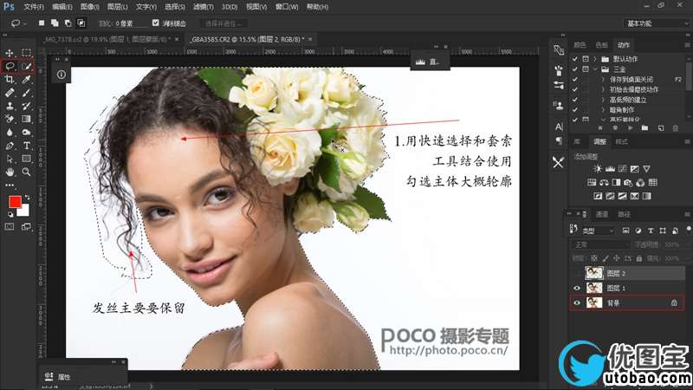Expand the 高低频的建立 action
This screenshot has width=693, height=390.
point(603,100)
